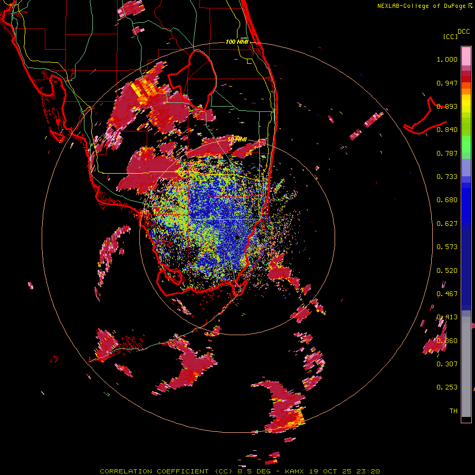This screenshot has width=475, height=475.
Task: Click the 0.5 DEG elevation text
Action: 253,471
